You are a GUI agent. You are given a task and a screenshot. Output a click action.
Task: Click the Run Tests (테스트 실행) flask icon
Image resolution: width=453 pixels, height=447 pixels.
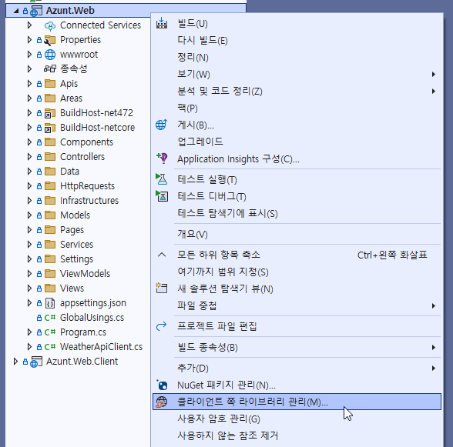pos(162,179)
